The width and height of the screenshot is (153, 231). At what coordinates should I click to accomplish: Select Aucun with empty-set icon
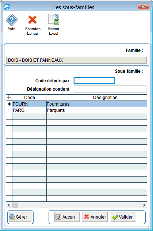coord(67,217)
